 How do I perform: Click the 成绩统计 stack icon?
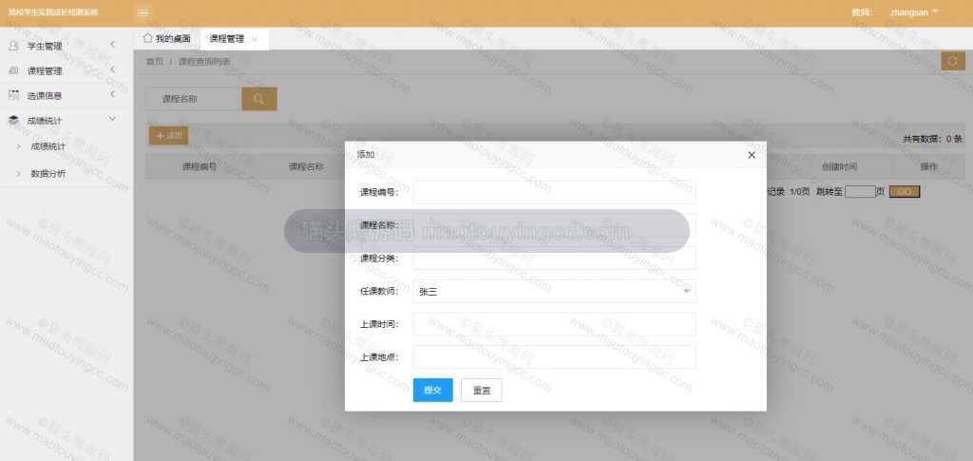[x=13, y=121]
